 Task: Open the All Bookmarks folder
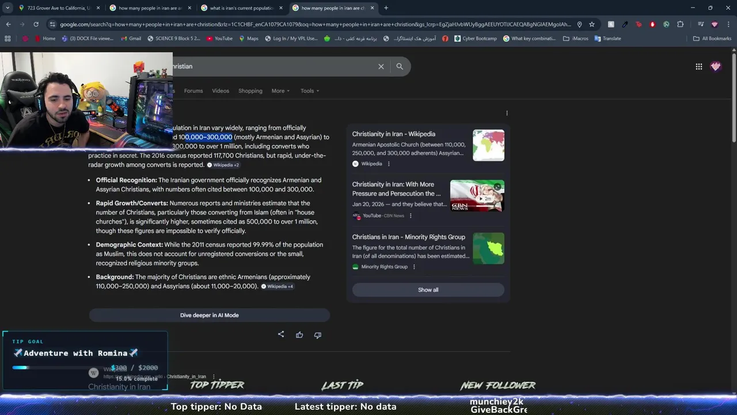coord(712,39)
